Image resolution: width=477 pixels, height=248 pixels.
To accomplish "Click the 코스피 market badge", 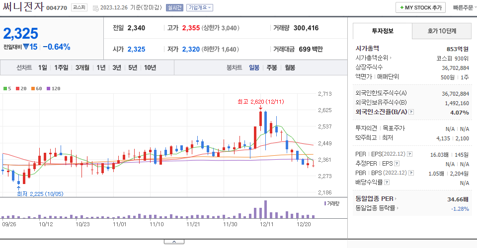I will click(x=79, y=7).
